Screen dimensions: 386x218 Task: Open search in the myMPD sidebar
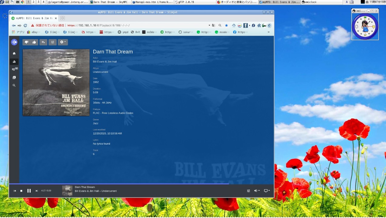click(x=14, y=86)
